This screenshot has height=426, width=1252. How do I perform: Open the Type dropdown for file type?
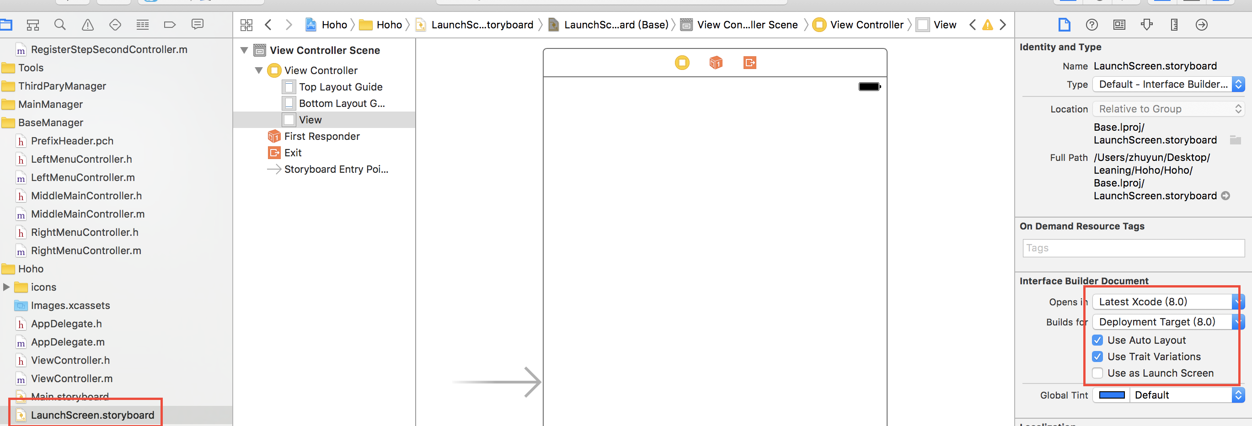tap(1168, 85)
